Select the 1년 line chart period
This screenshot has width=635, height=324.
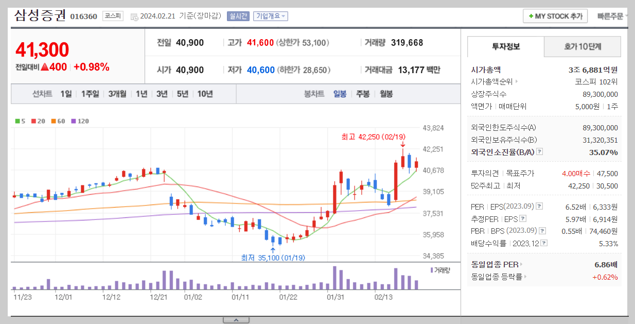click(x=142, y=94)
